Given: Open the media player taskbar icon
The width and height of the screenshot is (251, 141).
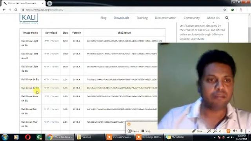Looking at the screenshot, I should (x=16, y=137).
